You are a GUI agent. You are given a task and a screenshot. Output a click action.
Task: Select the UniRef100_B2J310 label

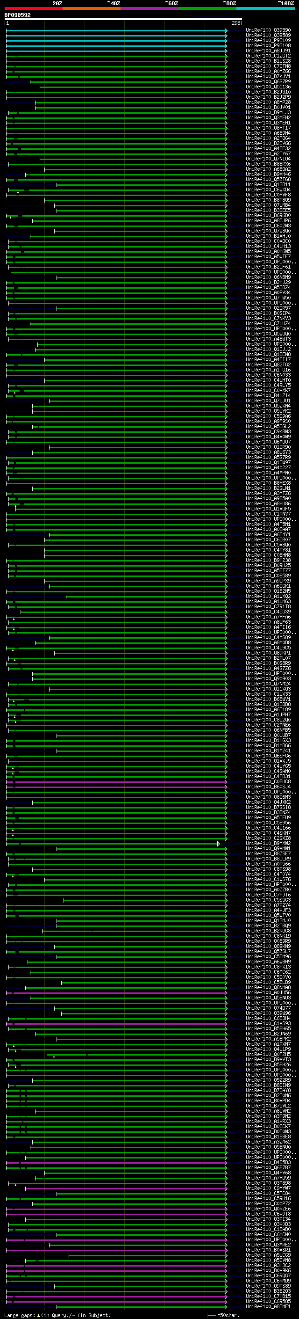[268, 92]
